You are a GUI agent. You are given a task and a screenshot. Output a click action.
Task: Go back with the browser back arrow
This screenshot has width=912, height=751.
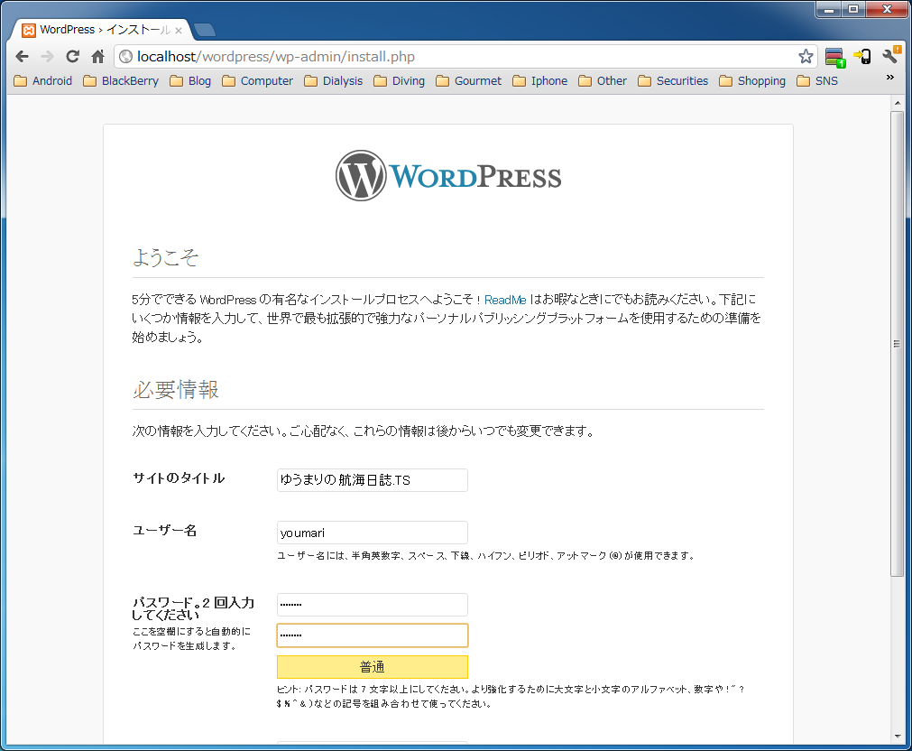point(23,57)
